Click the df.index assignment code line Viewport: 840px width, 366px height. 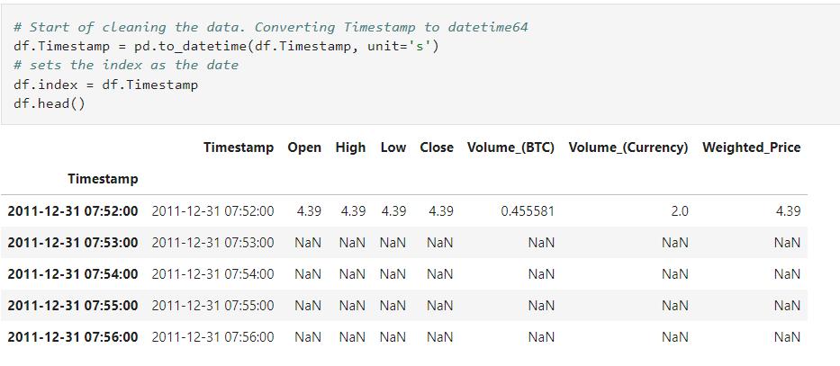(x=105, y=85)
